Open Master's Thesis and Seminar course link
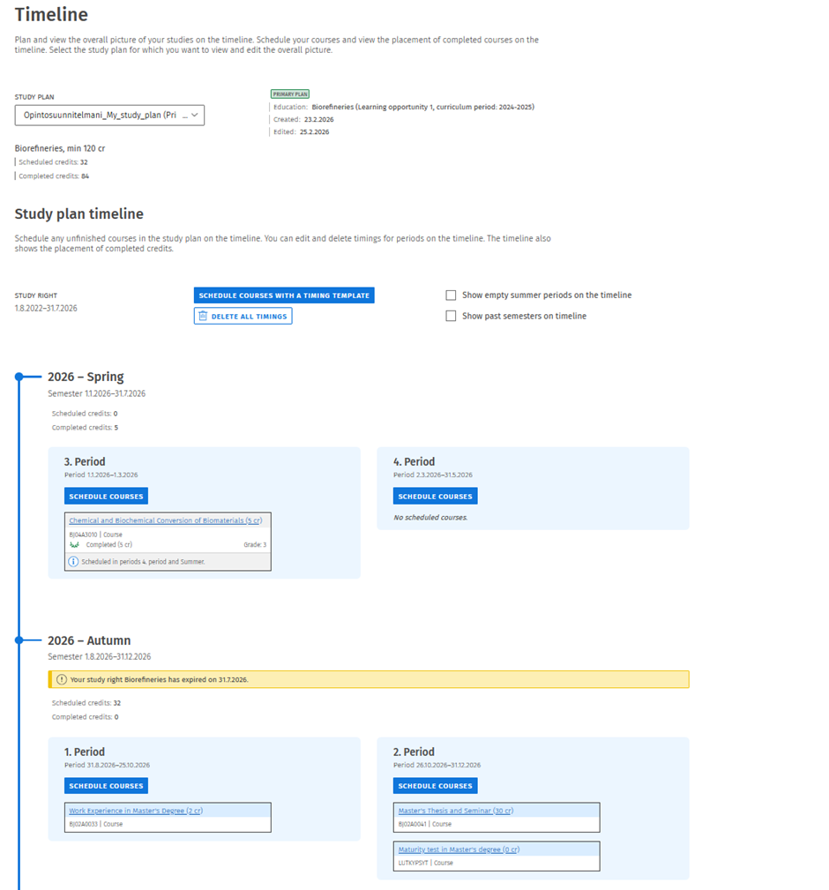Screen dimensions: 829x890 455,811
